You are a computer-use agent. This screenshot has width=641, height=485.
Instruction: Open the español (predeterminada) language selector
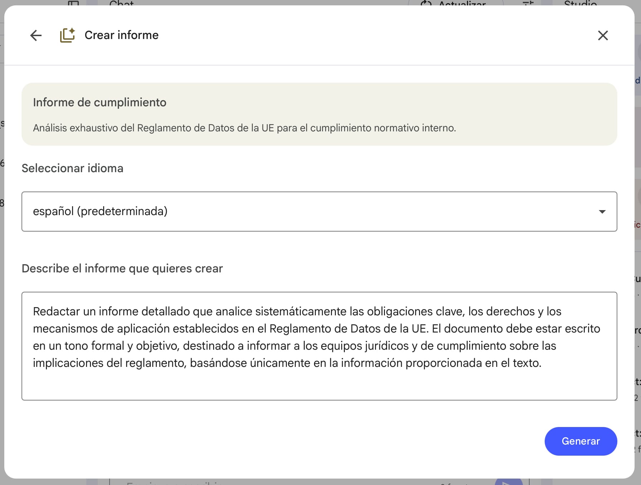[319, 212]
